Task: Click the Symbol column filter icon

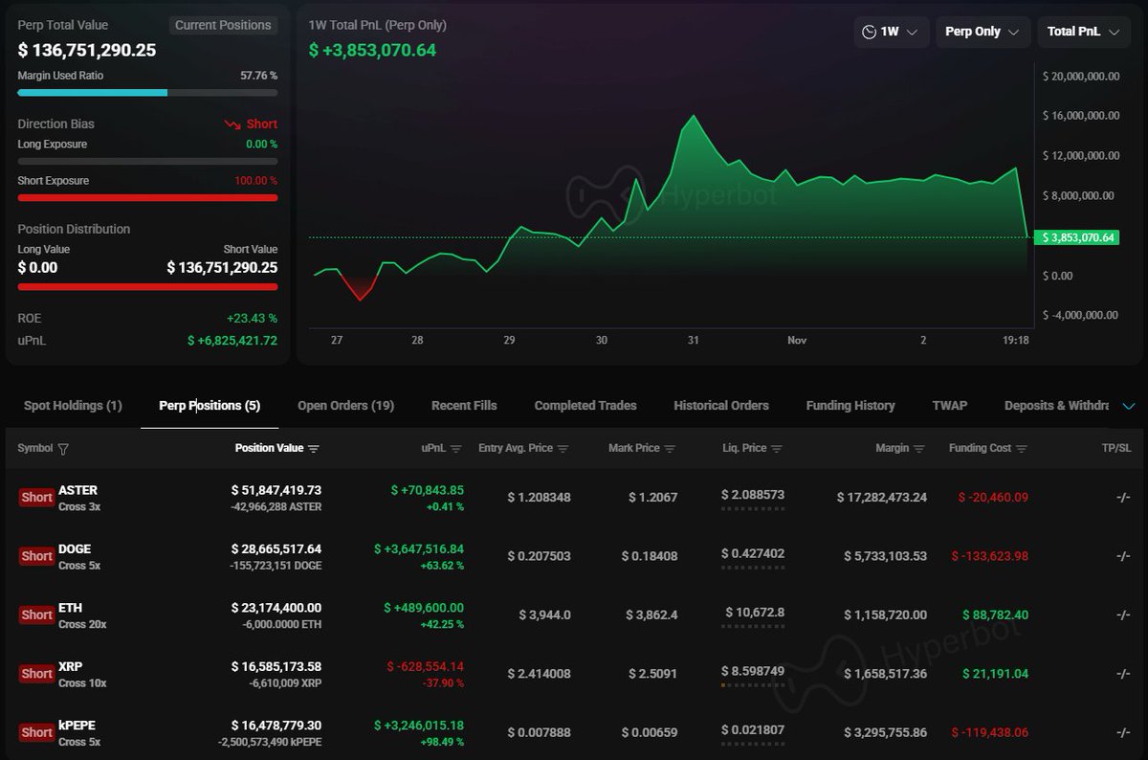Action: [63, 449]
